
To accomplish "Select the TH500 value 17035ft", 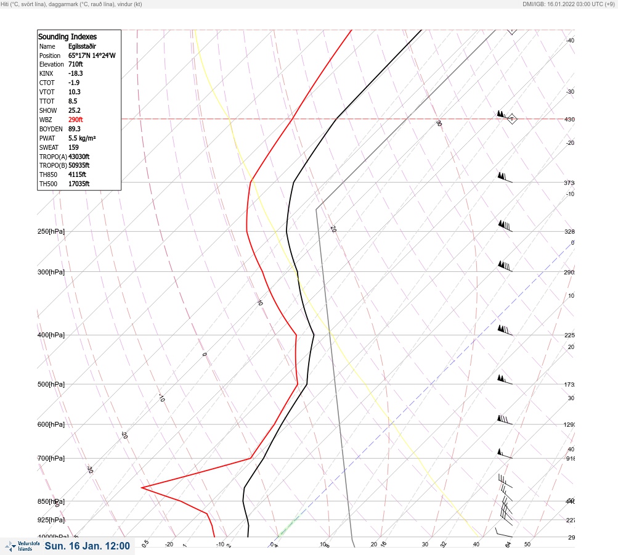I will (x=79, y=184).
